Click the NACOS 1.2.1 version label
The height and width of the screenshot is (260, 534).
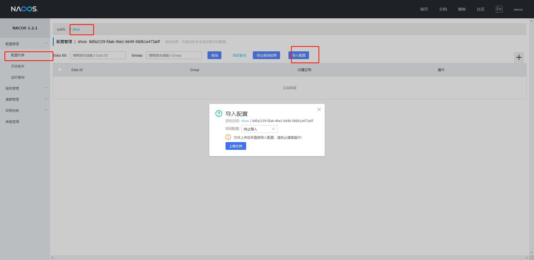tap(25, 28)
